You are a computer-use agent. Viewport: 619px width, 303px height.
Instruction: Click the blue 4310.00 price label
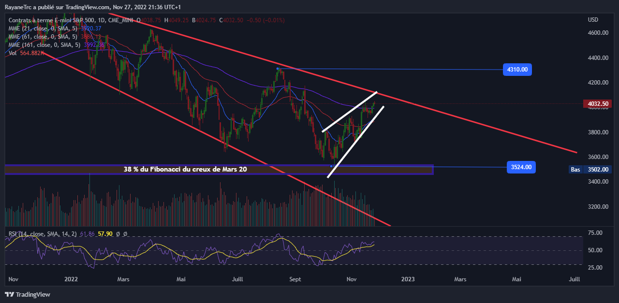pyautogui.click(x=517, y=70)
